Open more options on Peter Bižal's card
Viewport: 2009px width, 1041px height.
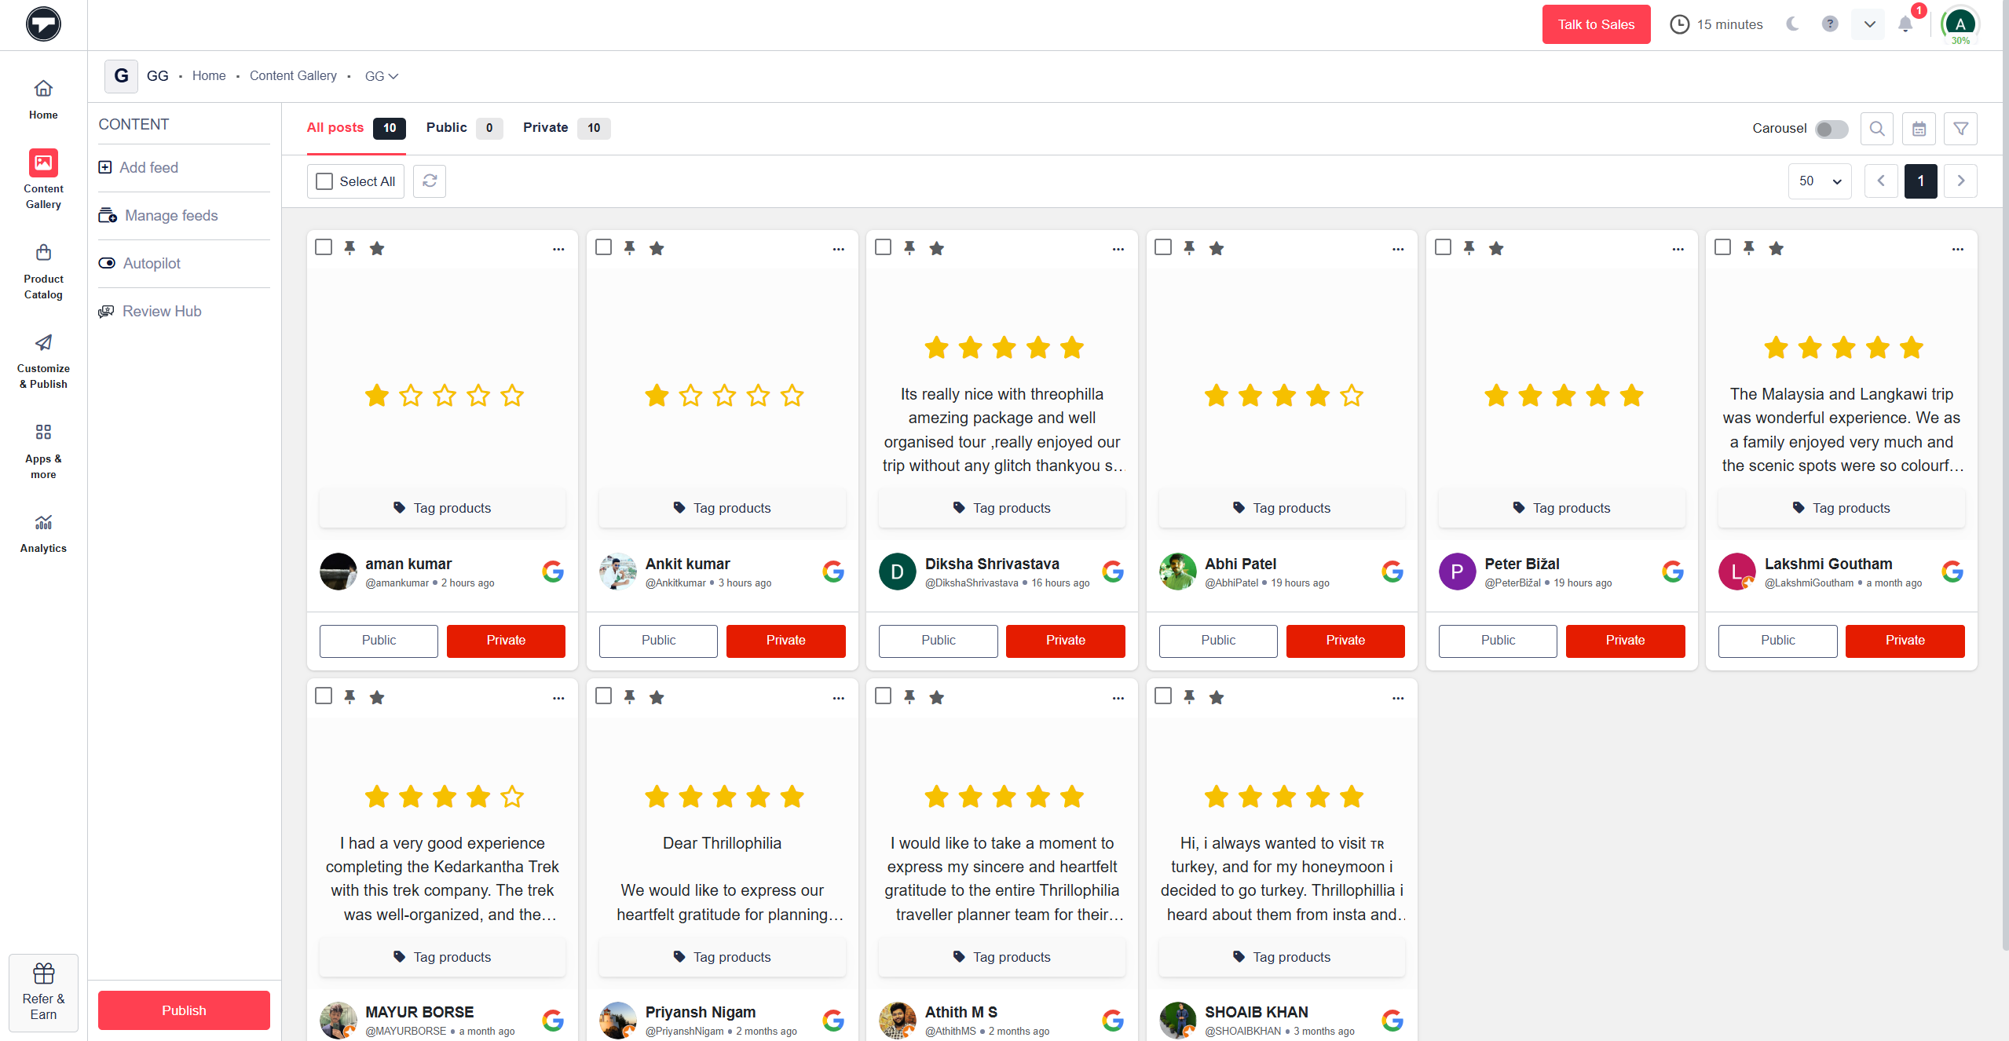[x=1678, y=249]
